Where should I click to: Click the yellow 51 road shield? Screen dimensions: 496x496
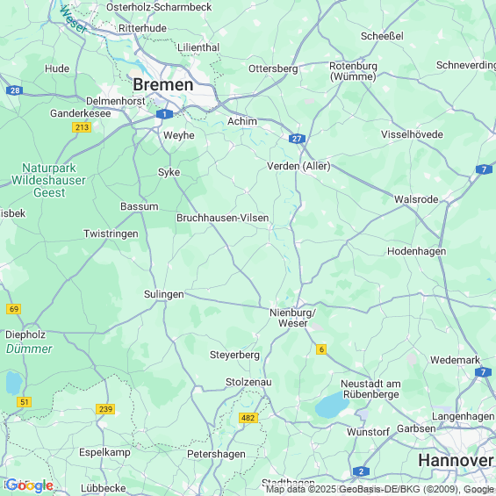24,402
